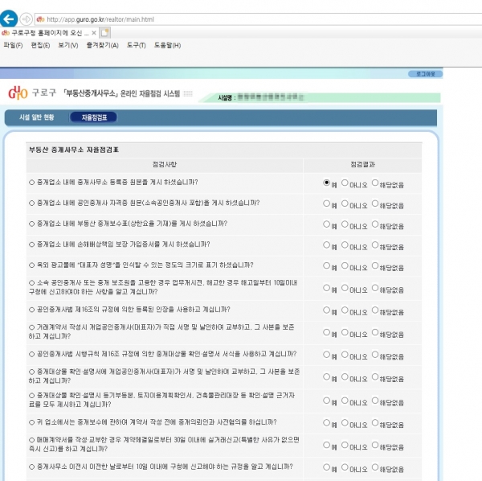The height and width of the screenshot is (481, 482).
Task: Select 예 for 소속 공인중개사 고용 신고 question
Action: point(326,288)
